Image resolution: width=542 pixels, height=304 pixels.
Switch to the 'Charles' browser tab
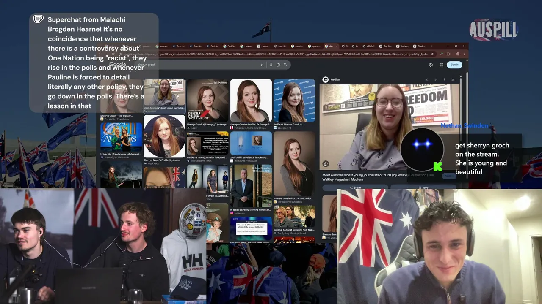420,46
